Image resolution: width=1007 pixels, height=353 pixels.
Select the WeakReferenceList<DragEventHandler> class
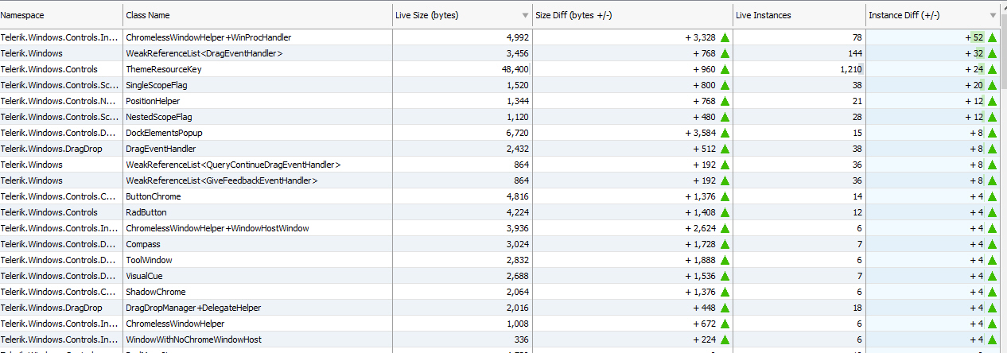[x=204, y=53]
